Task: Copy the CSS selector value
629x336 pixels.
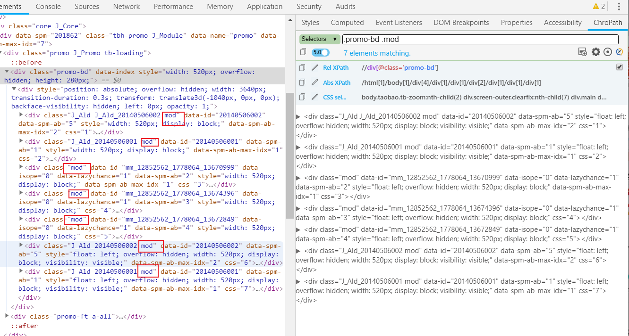Action: pos(303,97)
